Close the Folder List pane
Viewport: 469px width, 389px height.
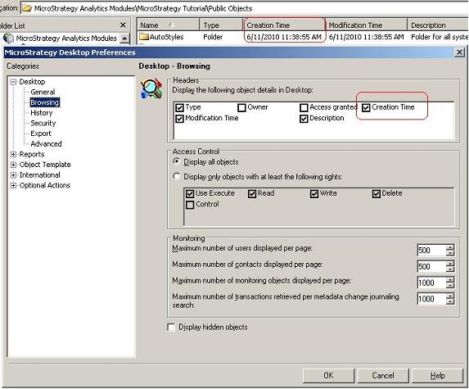(123, 25)
